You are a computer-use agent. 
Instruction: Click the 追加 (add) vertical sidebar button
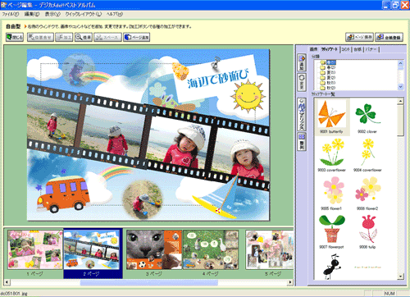tap(302, 62)
